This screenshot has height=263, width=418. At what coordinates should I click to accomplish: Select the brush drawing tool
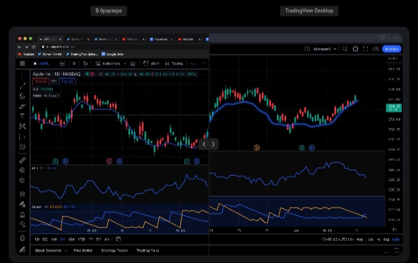(23, 106)
